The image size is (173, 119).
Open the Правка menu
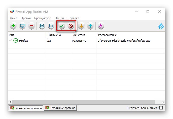(x=26, y=18)
